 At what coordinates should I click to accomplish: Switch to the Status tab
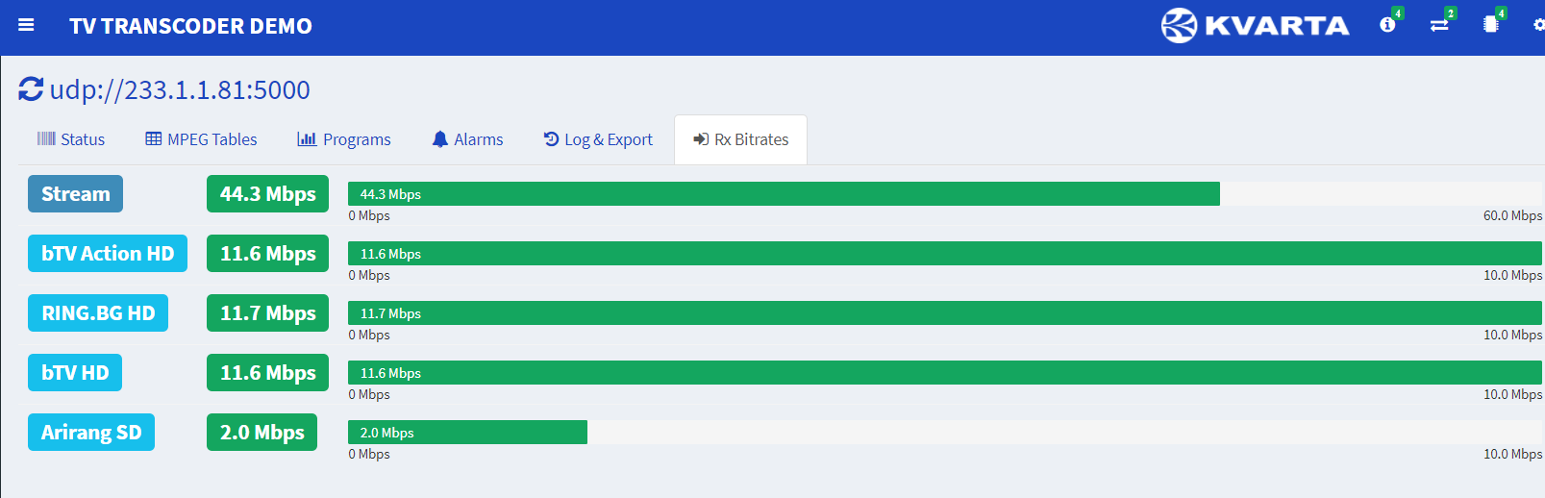tap(71, 139)
